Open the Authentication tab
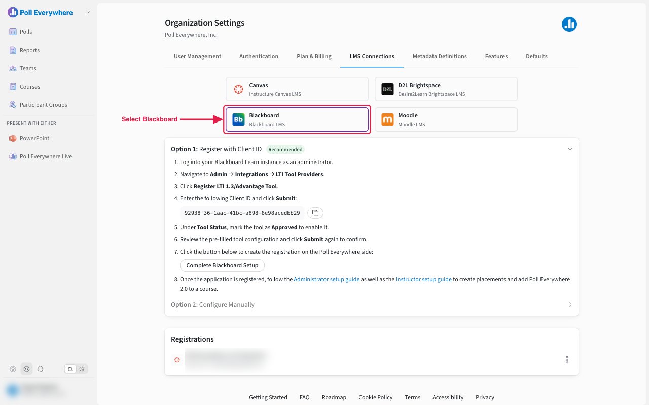The image size is (649, 405). pos(259,56)
